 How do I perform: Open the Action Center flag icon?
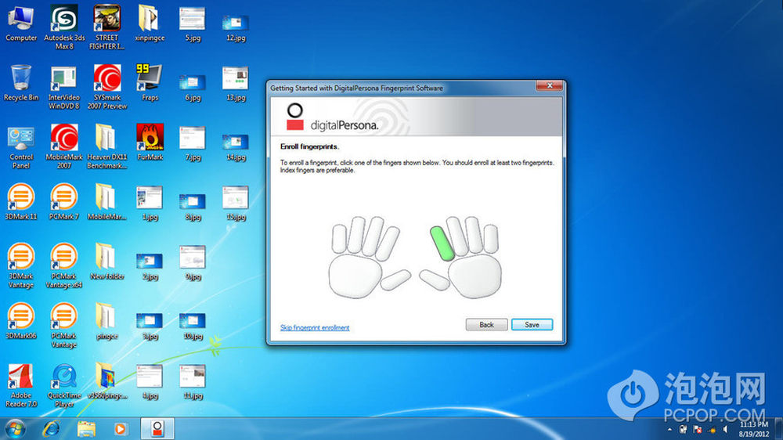(698, 430)
